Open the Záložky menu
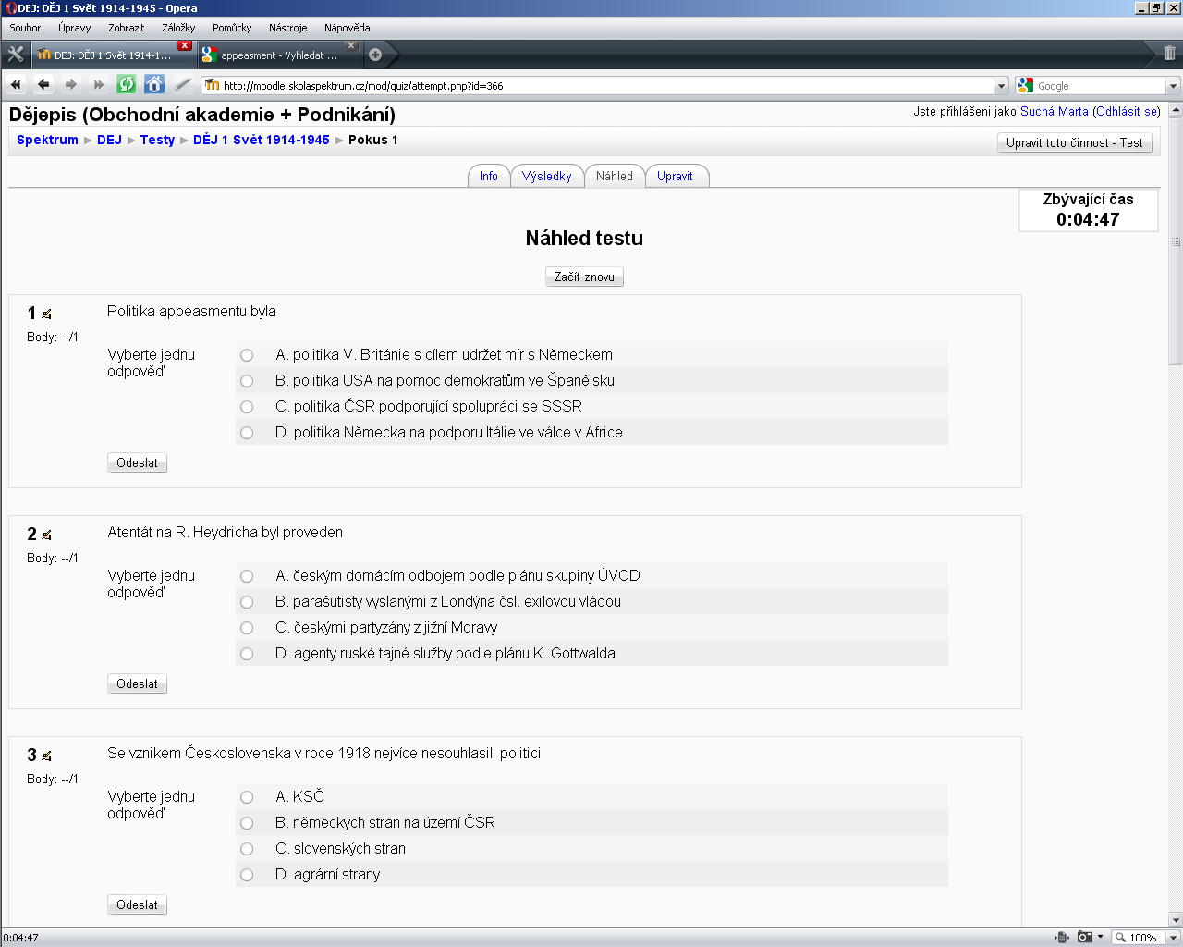This screenshot has width=1183, height=947. tap(178, 28)
